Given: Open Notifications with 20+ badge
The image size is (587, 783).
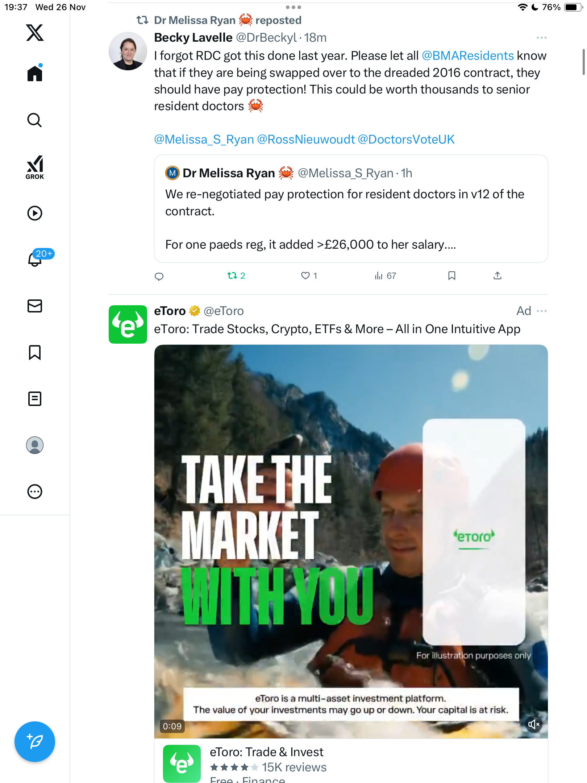Looking at the screenshot, I should pos(36,259).
